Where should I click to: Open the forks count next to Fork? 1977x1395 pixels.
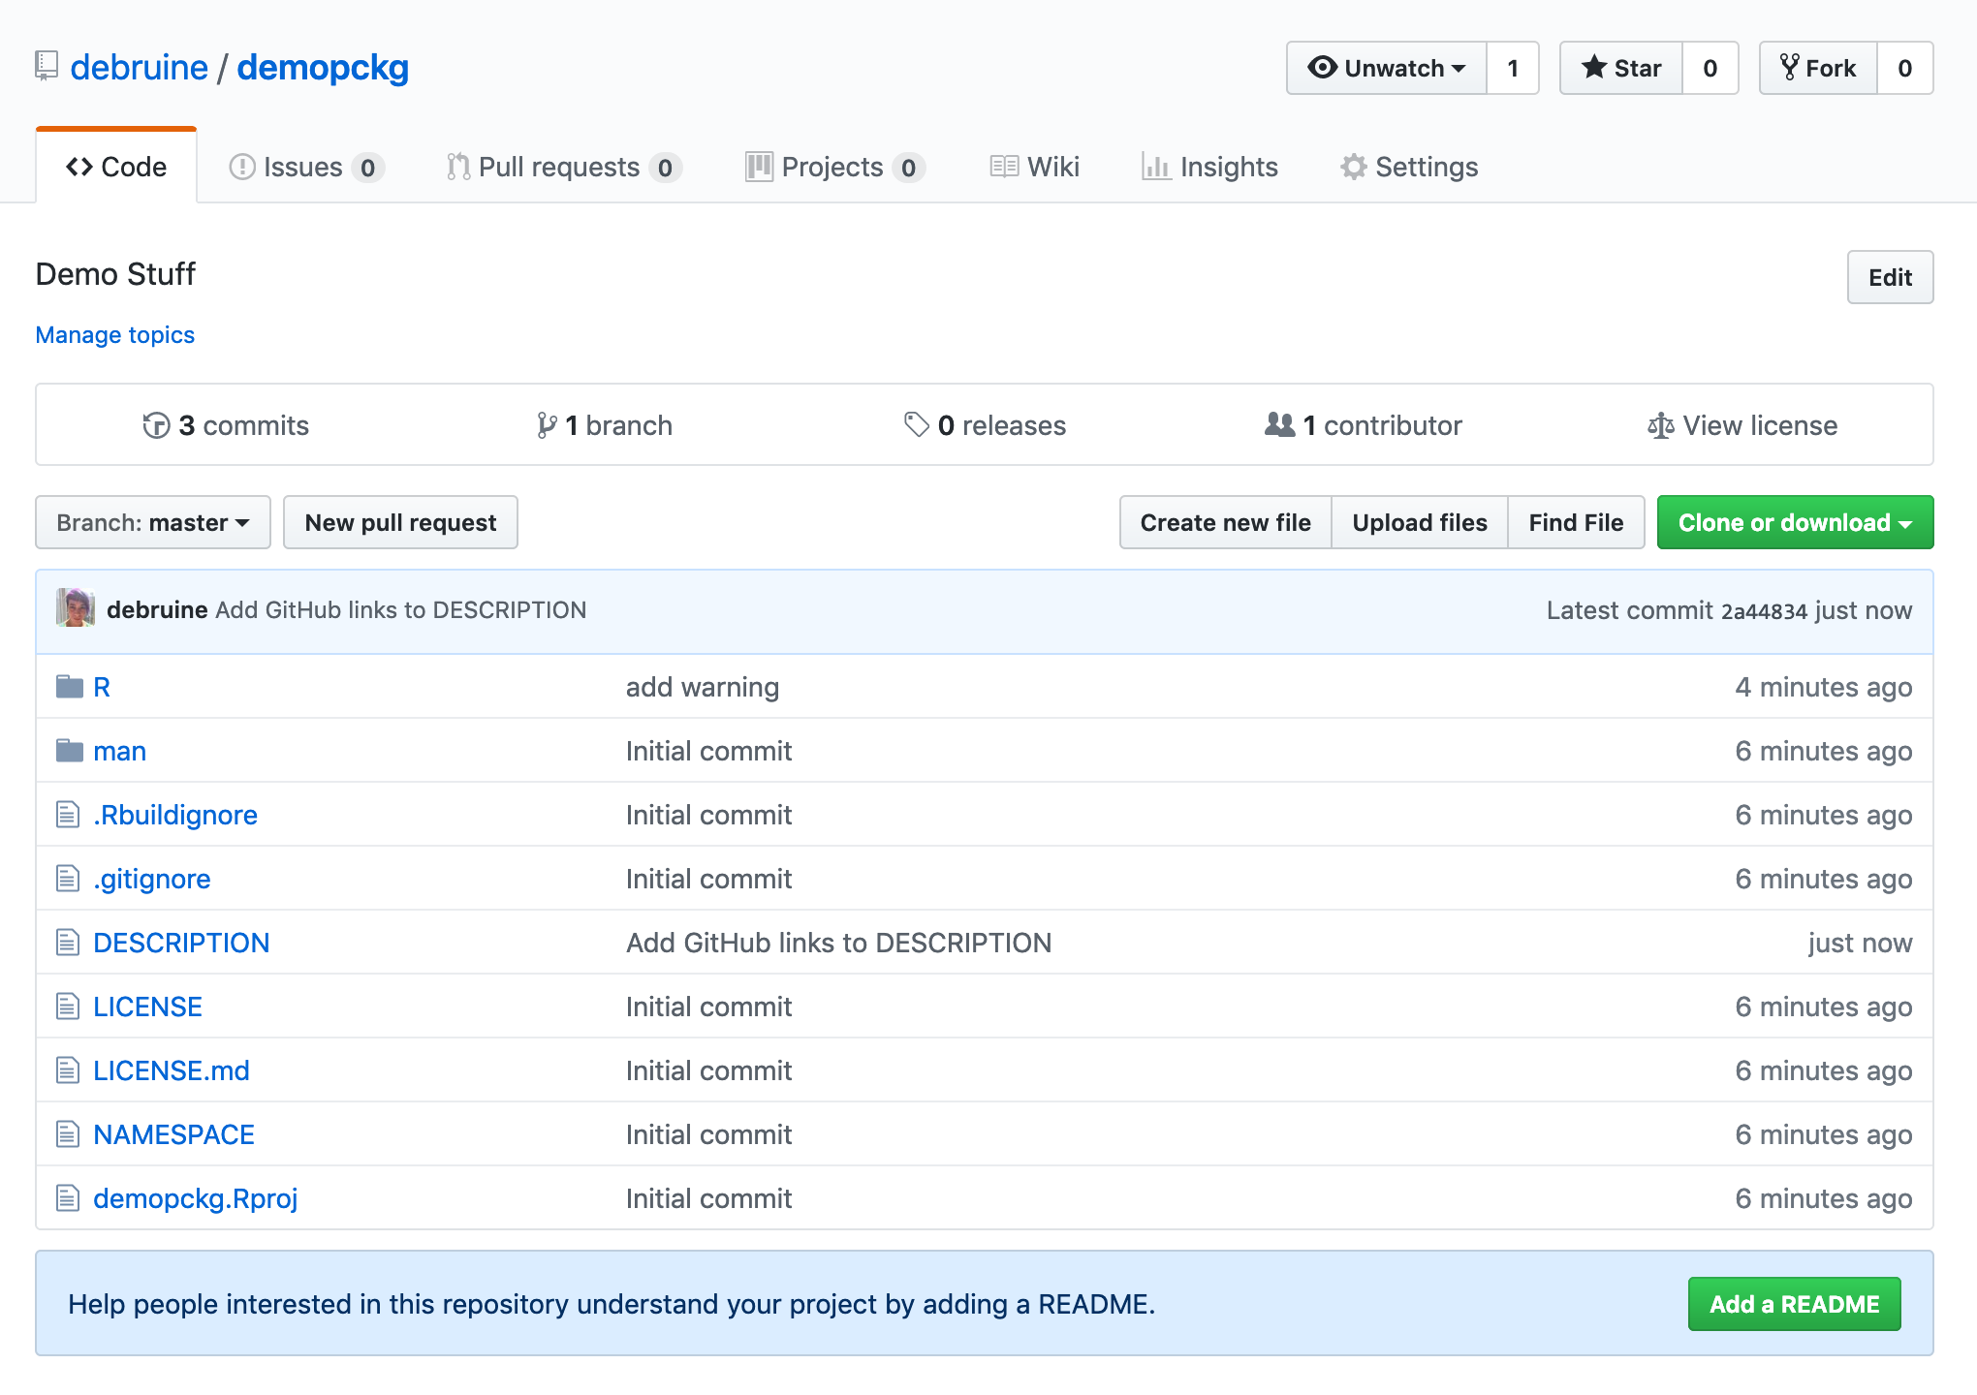(1905, 68)
